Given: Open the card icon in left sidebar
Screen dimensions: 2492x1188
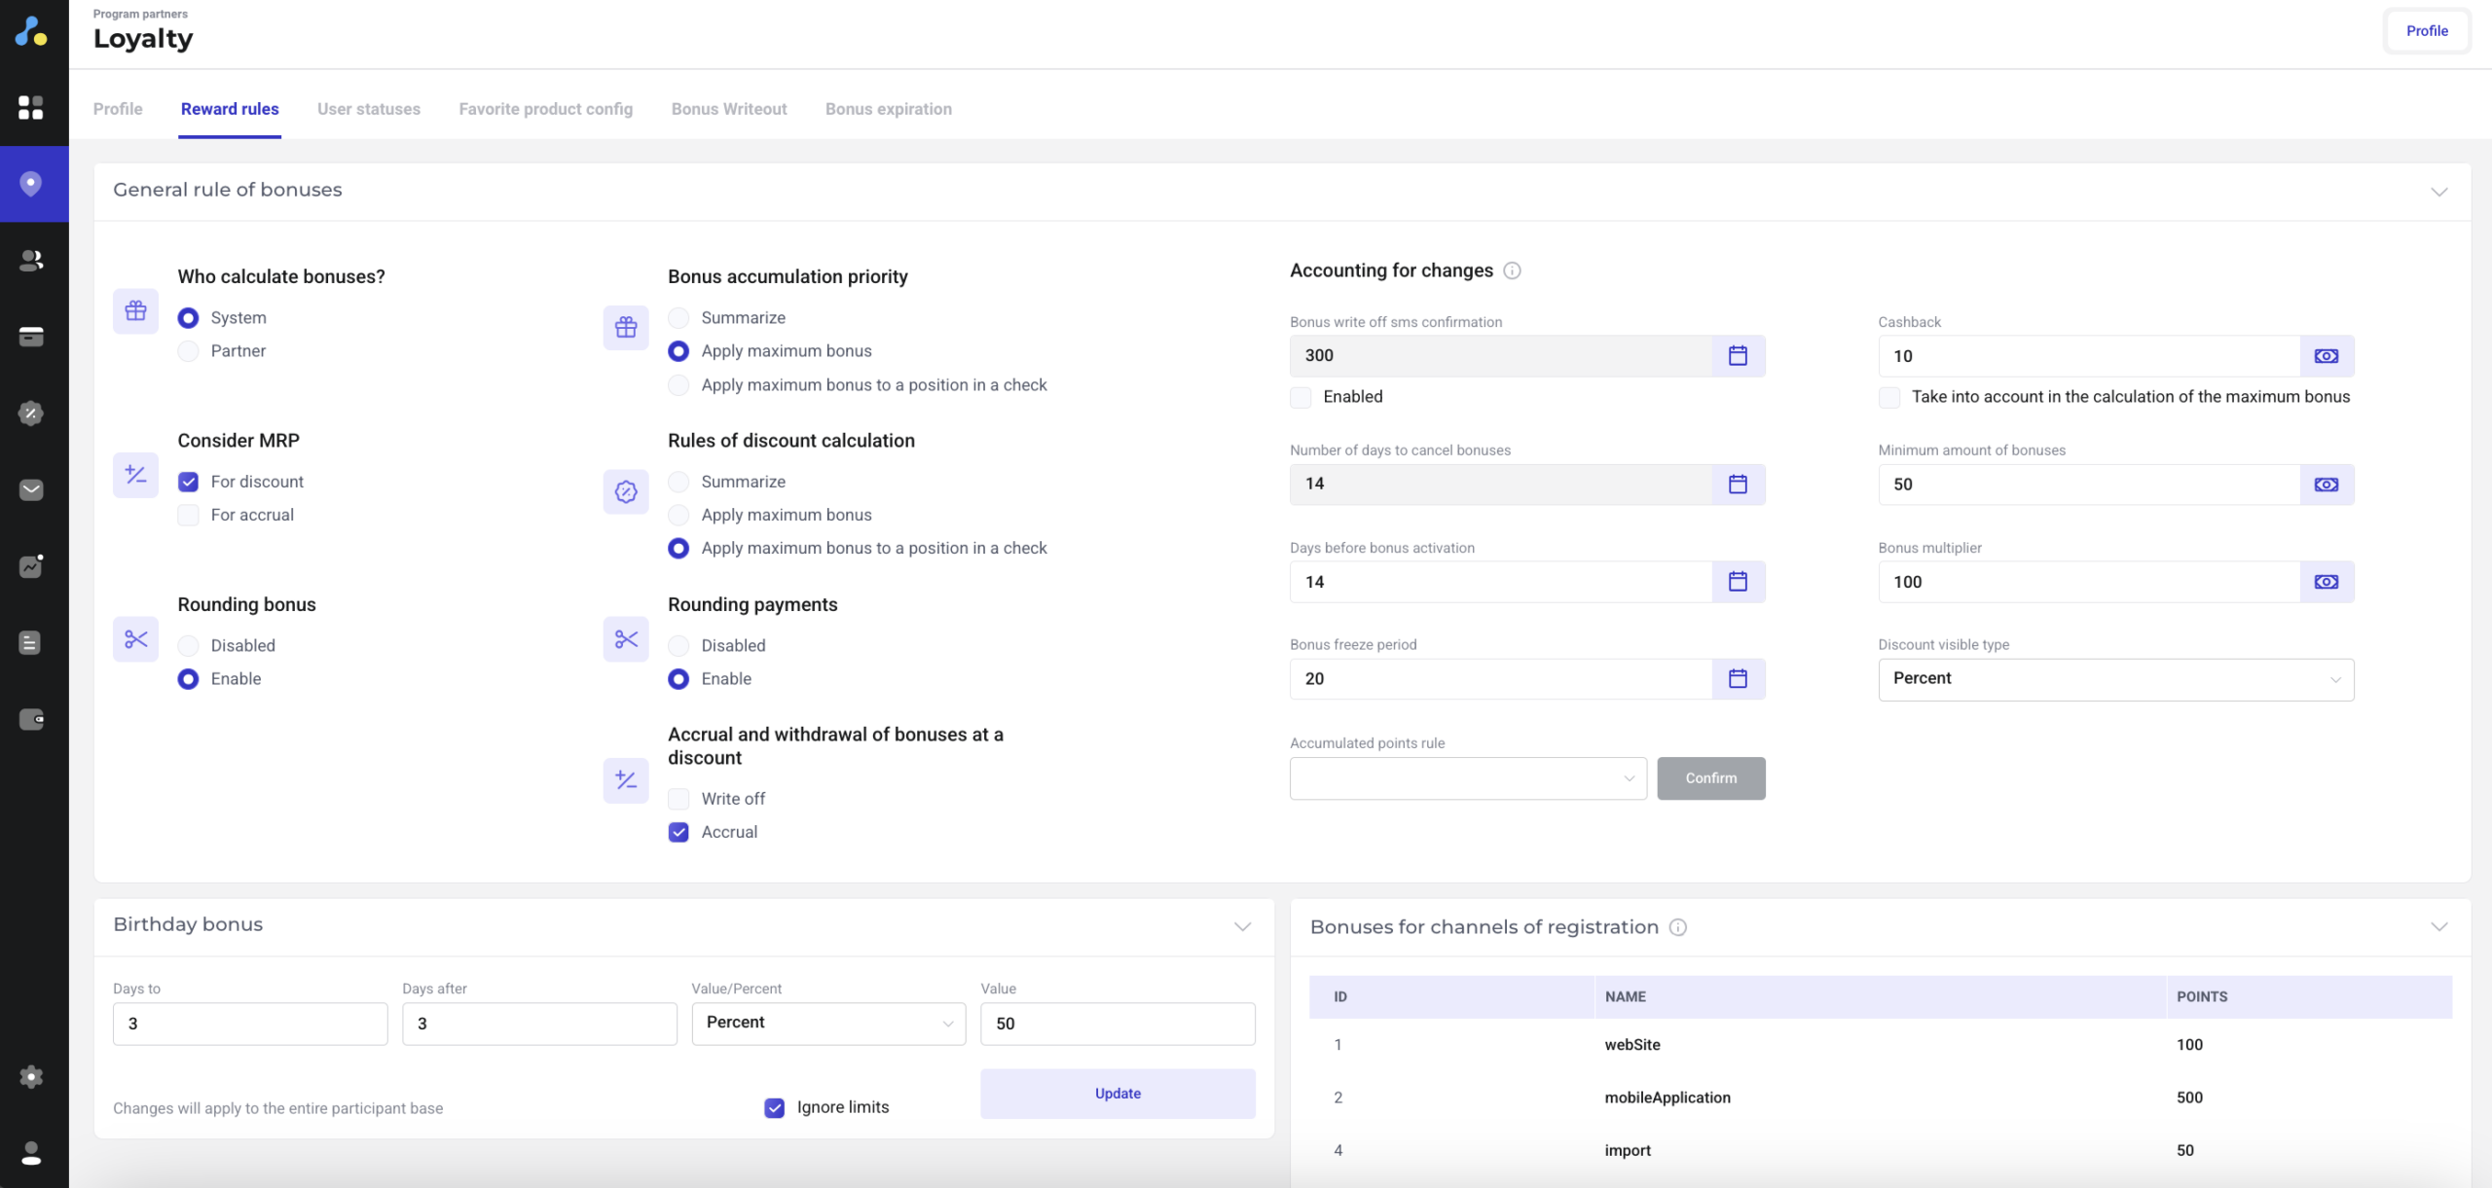Looking at the screenshot, I should coord(31,337).
